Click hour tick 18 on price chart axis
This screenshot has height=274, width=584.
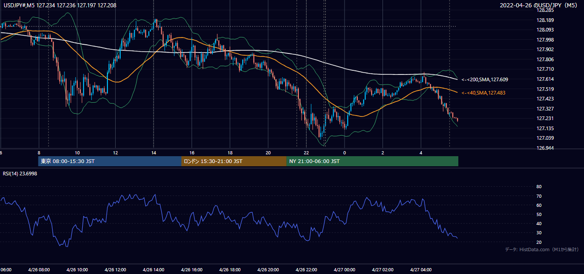[230, 153]
